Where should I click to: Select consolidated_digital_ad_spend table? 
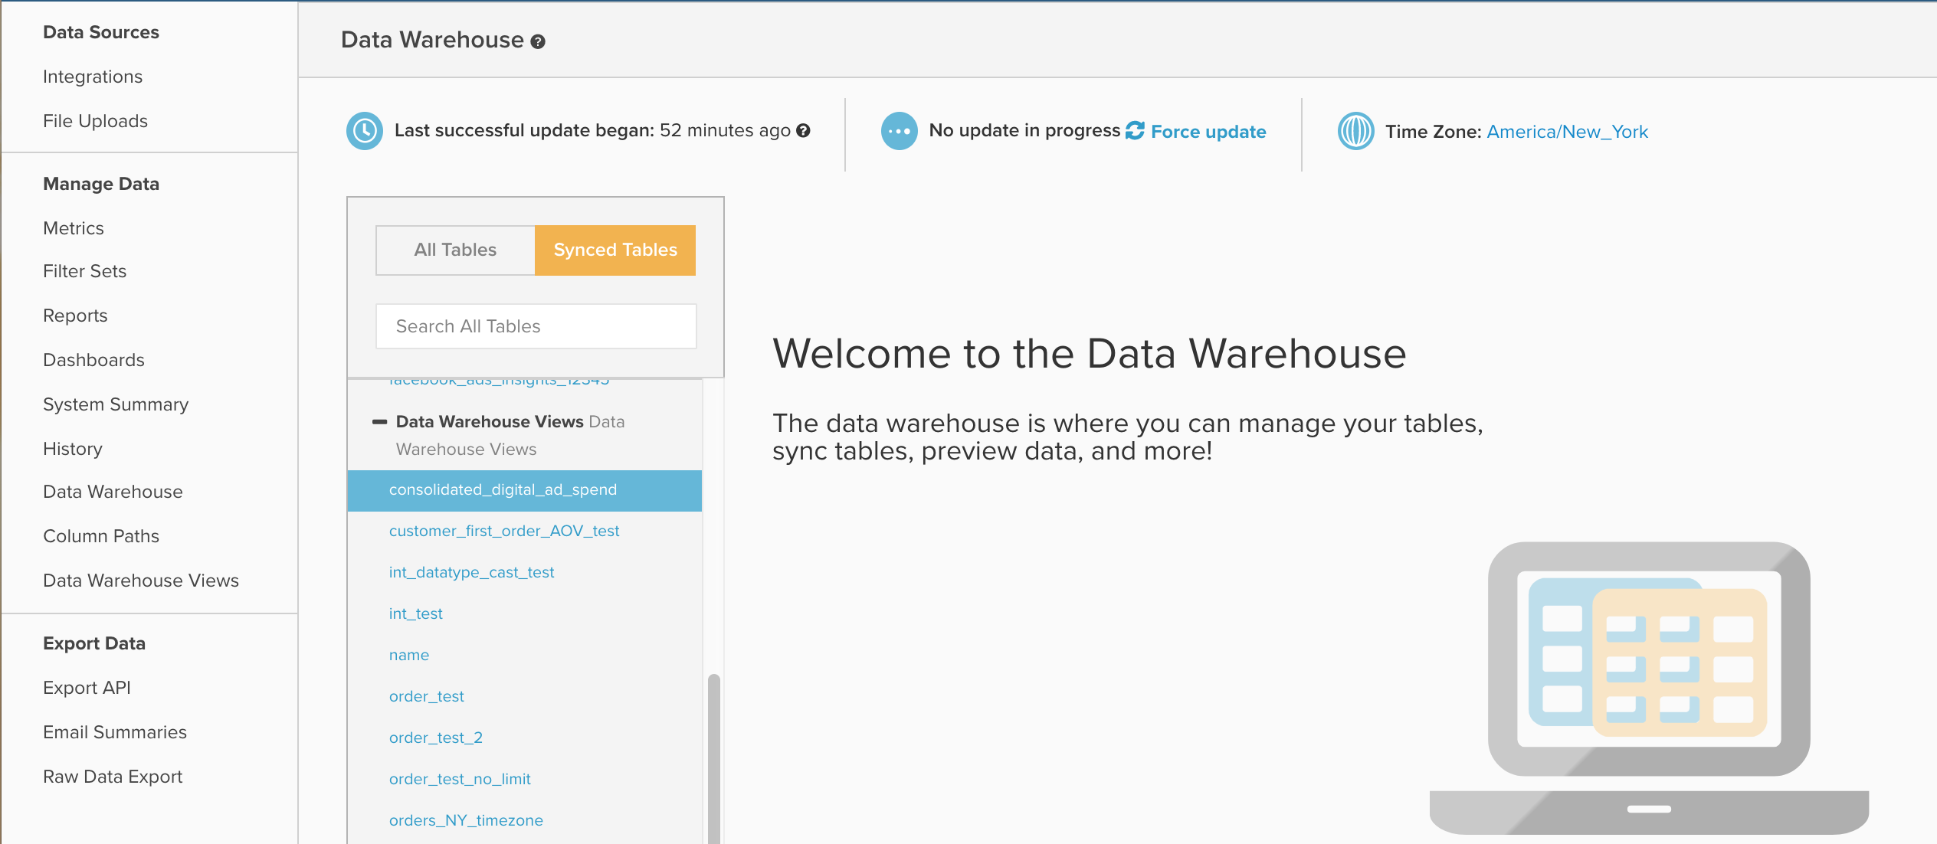click(503, 490)
